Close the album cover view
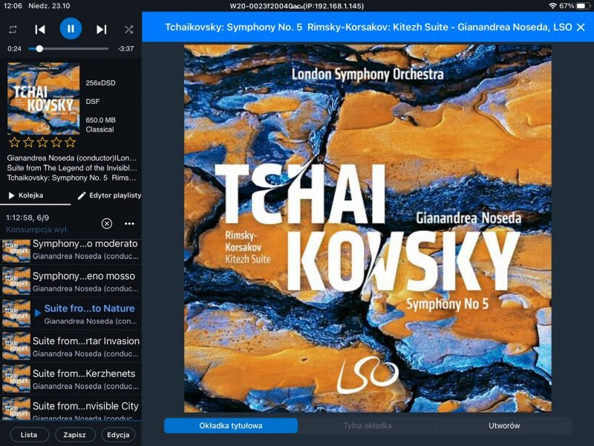The image size is (594, 446). click(x=581, y=27)
